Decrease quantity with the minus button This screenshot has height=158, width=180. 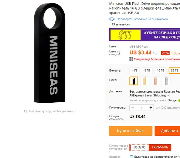133,108
